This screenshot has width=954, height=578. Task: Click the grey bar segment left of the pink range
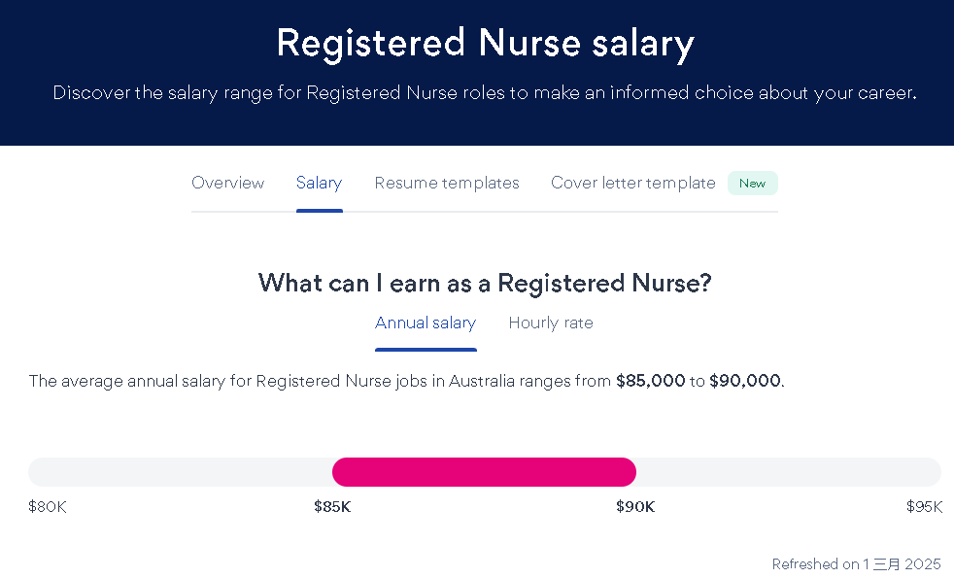point(180,472)
